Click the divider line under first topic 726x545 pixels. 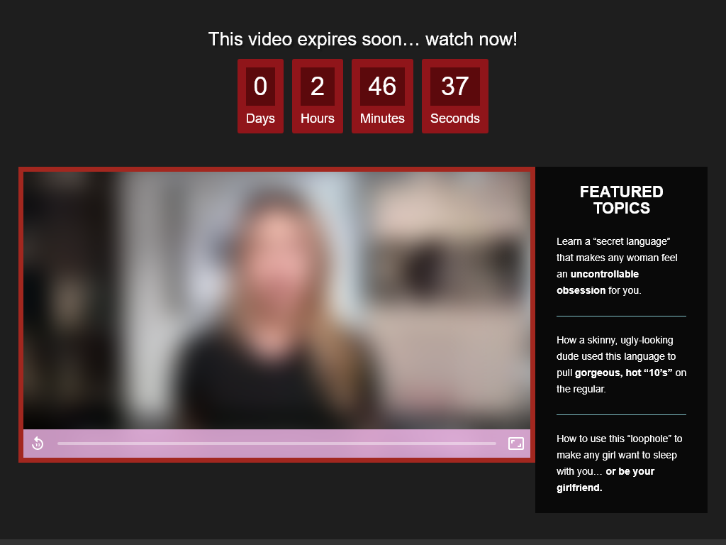click(x=621, y=315)
